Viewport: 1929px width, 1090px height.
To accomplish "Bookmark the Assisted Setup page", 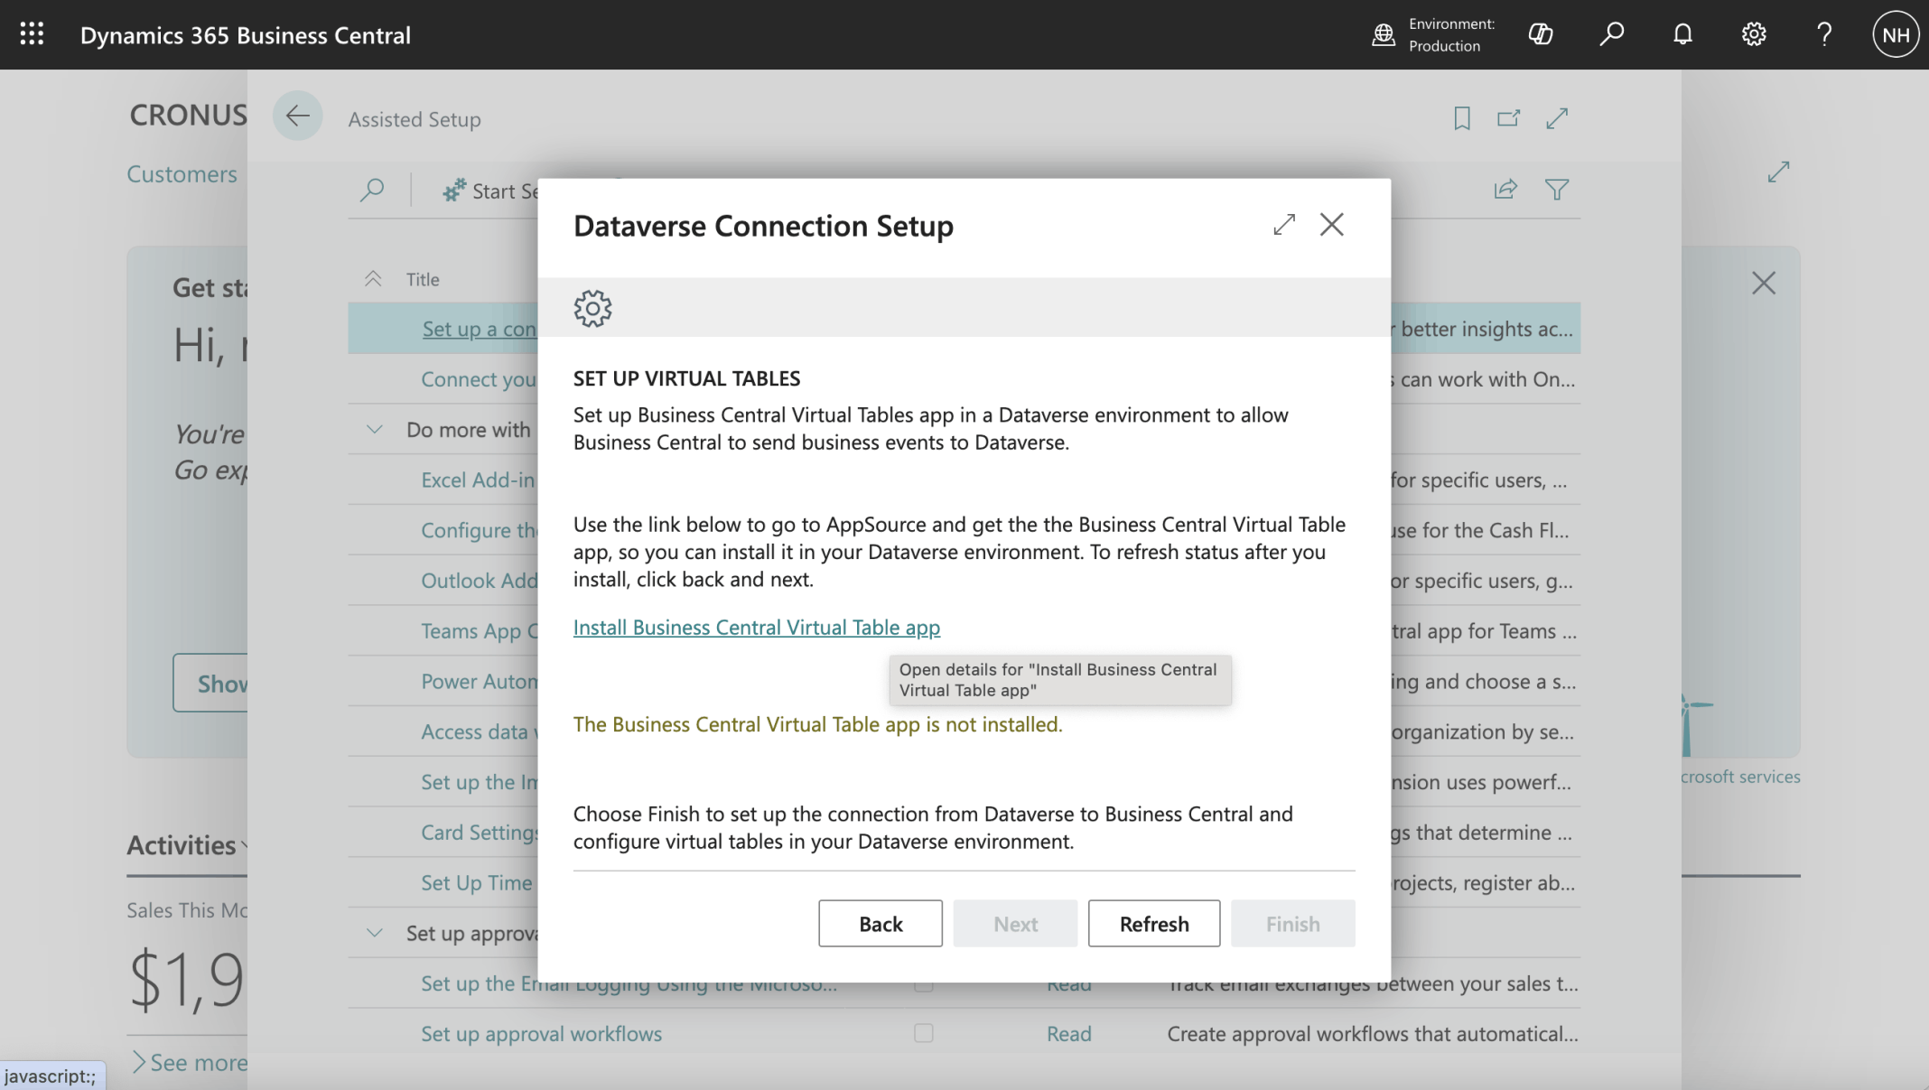I will [x=1461, y=118].
